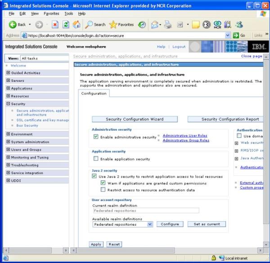Open the address bar dropdown arrow
The image size is (270, 263).
(x=227, y=36)
